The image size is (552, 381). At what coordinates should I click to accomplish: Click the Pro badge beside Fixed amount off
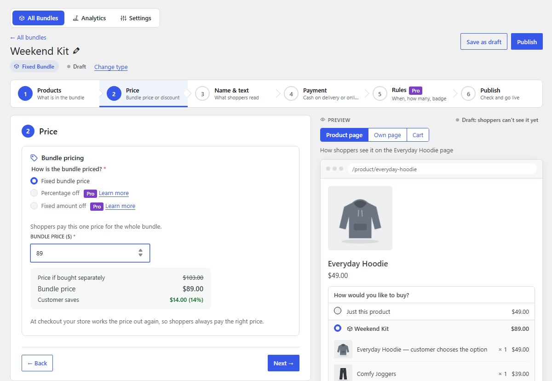tap(97, 207)
